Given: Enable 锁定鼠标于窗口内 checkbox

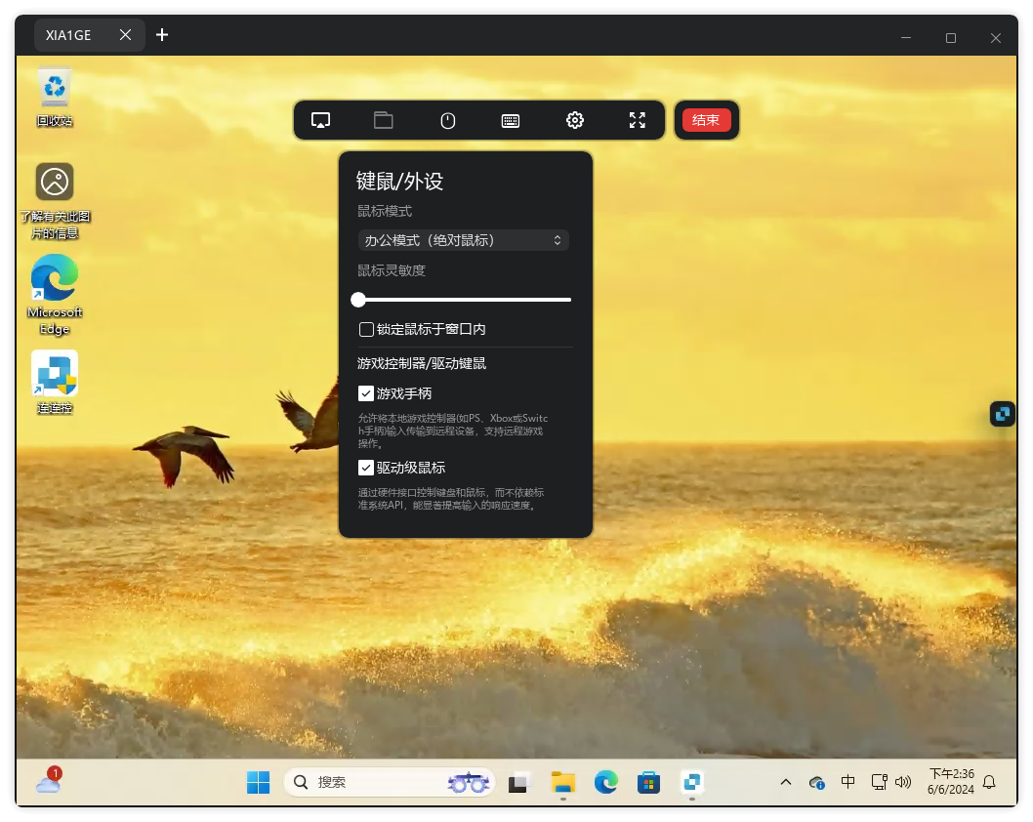Looking at the screenshot, I should tap(367, 330).
